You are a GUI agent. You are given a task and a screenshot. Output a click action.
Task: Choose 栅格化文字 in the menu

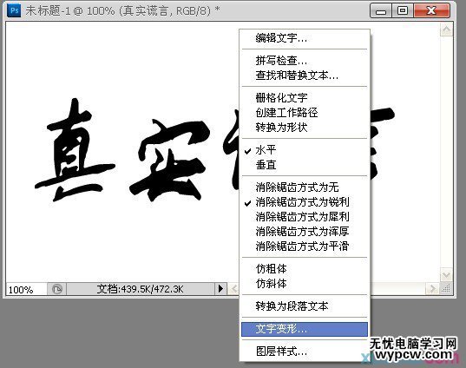pyautogui.click(x=305, y=98)
